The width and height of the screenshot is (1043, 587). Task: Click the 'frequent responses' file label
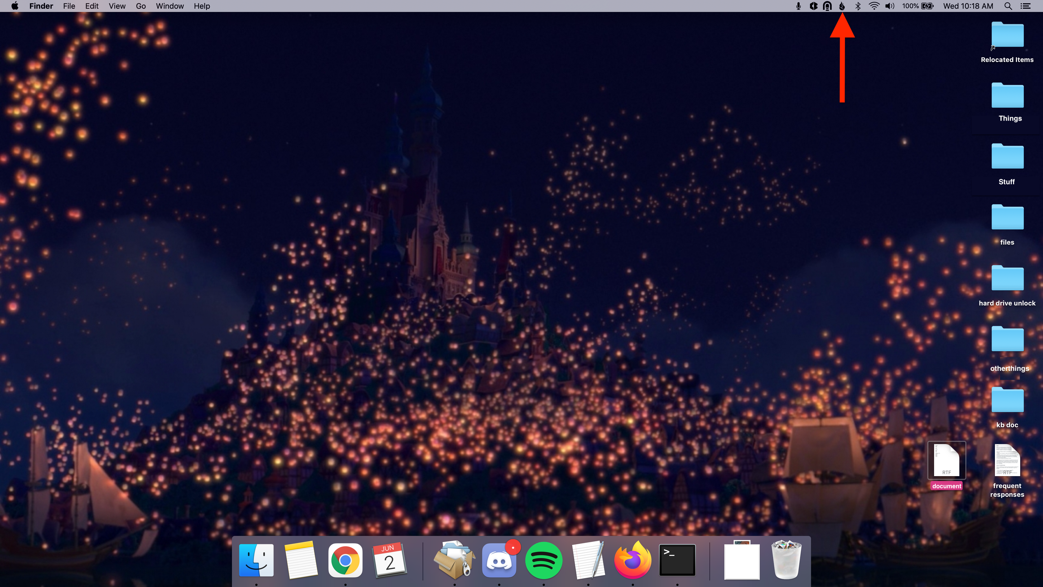pyautogui.click(x=1007, y=490)
